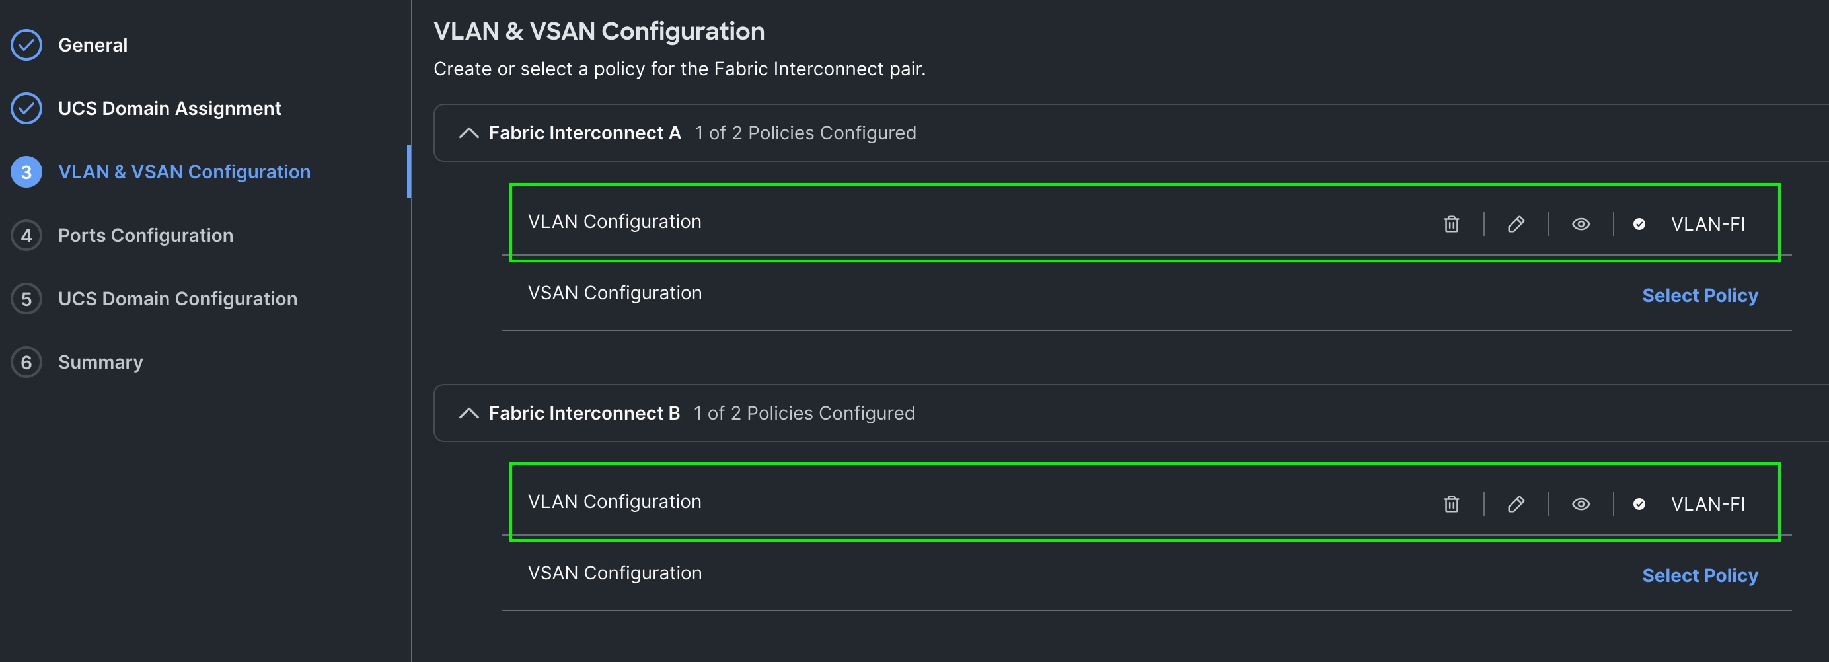Image resolution: width=1829 pixels, height=662 pixels.
Task: Click the completed check on UCS Domain Assignment step
Action: pos(26,108)
